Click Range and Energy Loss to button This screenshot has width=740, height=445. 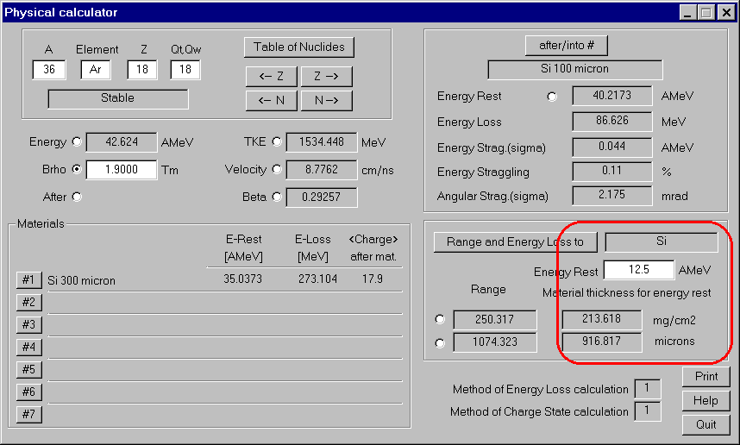tap(515, 242)
